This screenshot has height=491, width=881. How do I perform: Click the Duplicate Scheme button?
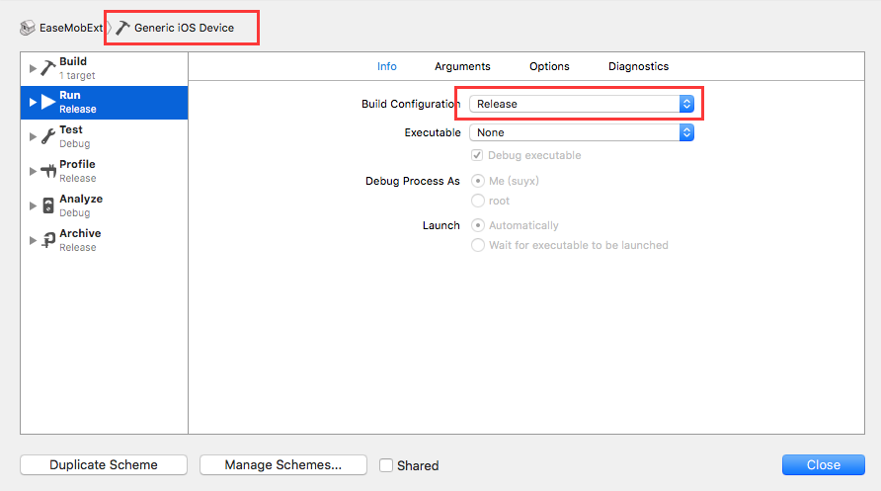104,464
